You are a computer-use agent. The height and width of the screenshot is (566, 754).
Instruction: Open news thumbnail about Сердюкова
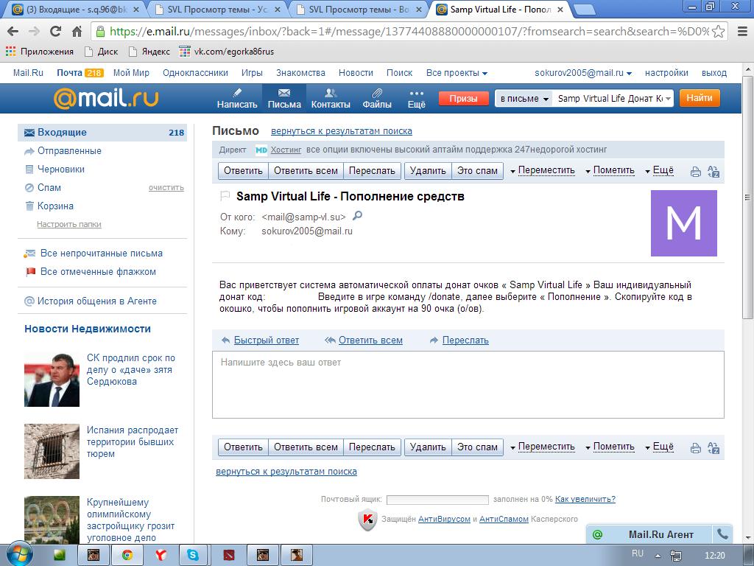click(52, 380)
